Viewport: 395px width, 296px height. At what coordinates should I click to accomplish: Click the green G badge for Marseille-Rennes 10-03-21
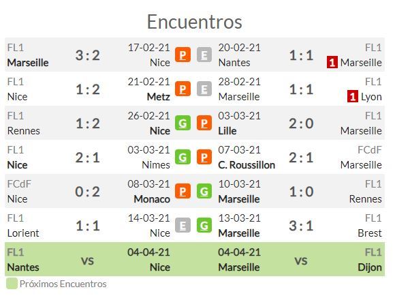(204, 191)
